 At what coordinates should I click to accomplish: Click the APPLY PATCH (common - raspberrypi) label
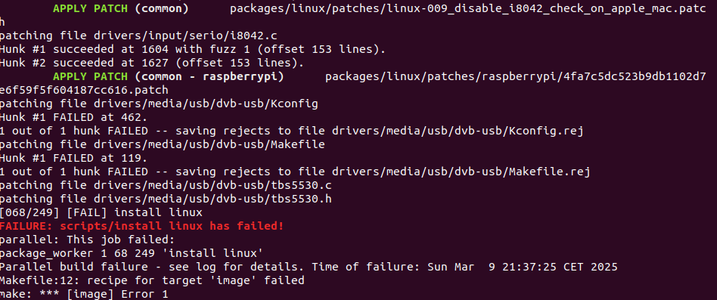168,77
